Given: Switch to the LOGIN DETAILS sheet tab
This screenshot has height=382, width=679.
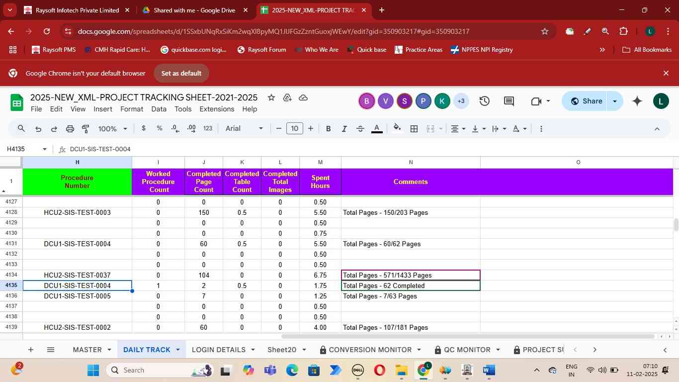Looking at the screenshot, I should 219,350.
